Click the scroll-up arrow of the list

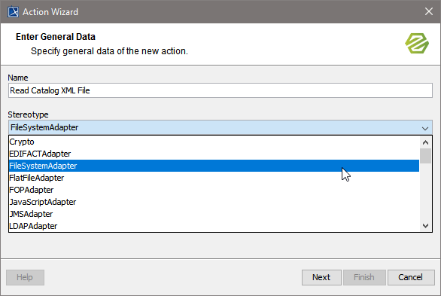[425, 142]
